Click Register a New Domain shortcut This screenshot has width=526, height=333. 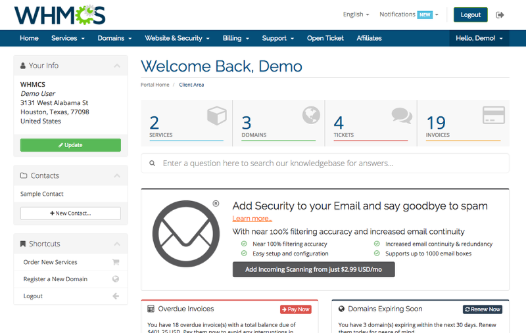70,279
